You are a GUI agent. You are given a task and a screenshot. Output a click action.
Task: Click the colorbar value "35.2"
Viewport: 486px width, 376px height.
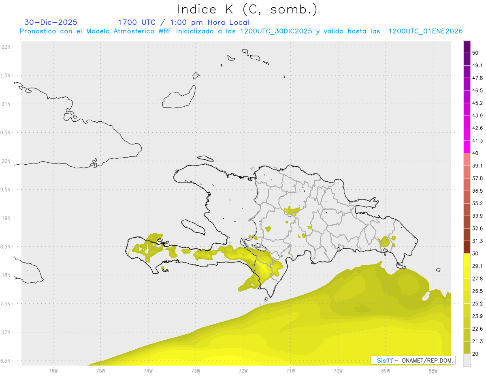pos(477,203)
